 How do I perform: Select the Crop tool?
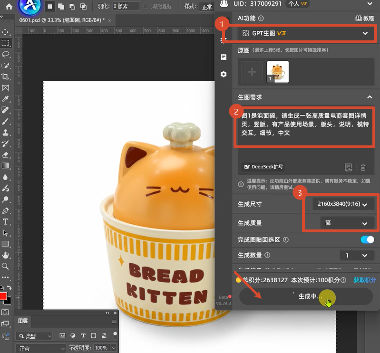click(5, 76)
